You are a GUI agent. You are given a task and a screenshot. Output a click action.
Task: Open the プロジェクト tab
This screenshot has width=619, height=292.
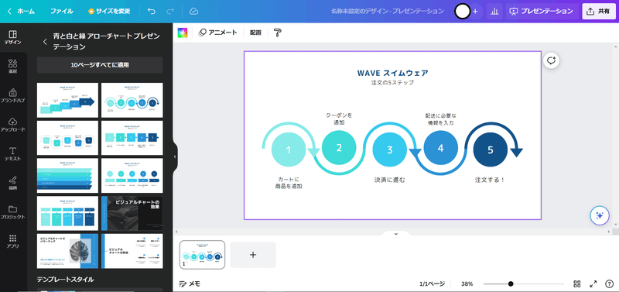13,212
